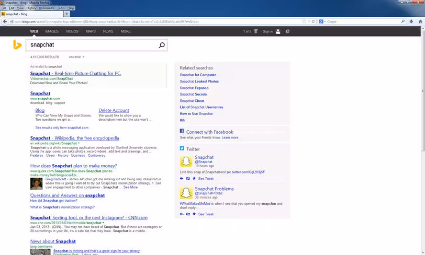Screen dimensions: 425x255
Task: Open the downloads arrow icon
Action: pos(411,21)
